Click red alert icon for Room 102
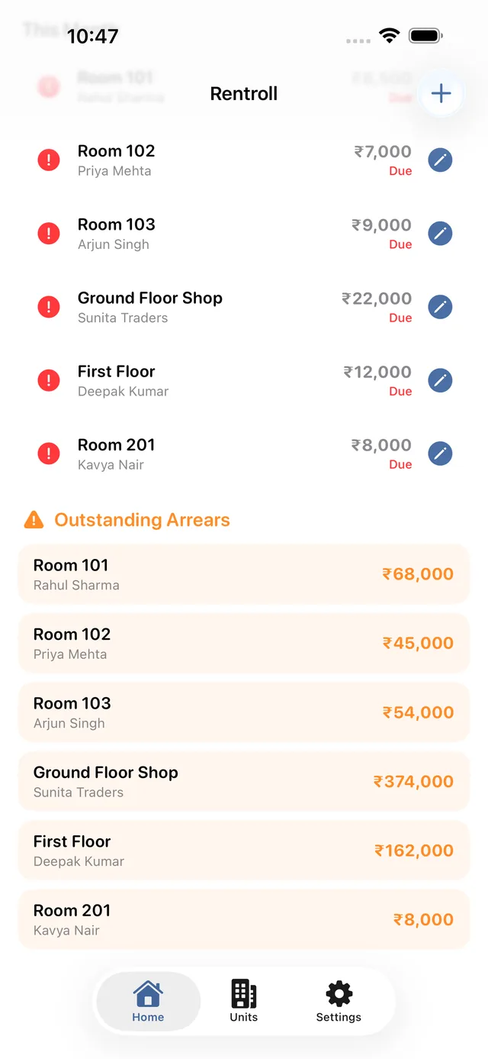This screenshot has height=1059, width=488. click(x=49, y=160)
